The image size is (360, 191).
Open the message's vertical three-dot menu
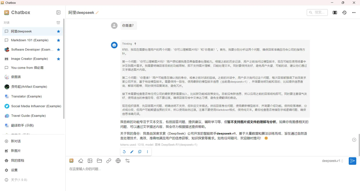click(x=147, y=152)
